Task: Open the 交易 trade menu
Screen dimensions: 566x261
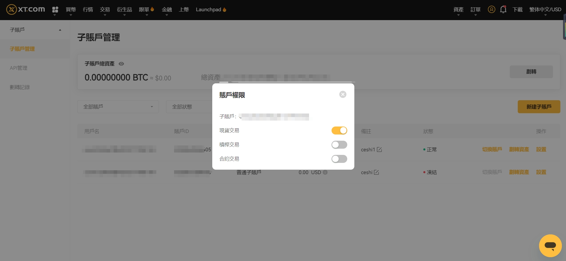Action: [x=105, y=9]
